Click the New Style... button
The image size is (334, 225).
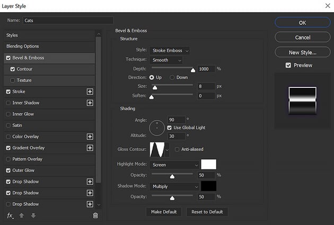(302, 52)
